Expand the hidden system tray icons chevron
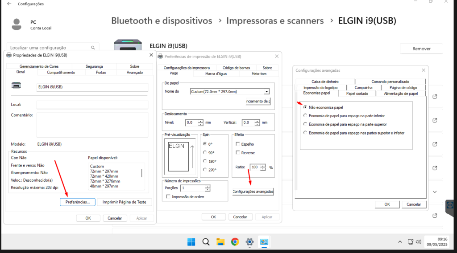The image size is (457, 253). coord(400,242)
